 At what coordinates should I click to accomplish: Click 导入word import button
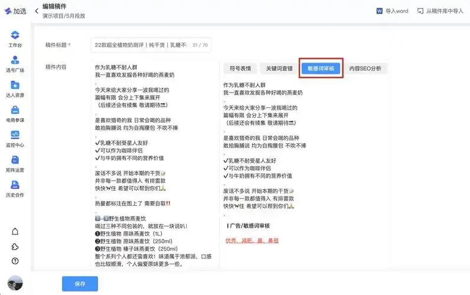click(x=392, y=11)
